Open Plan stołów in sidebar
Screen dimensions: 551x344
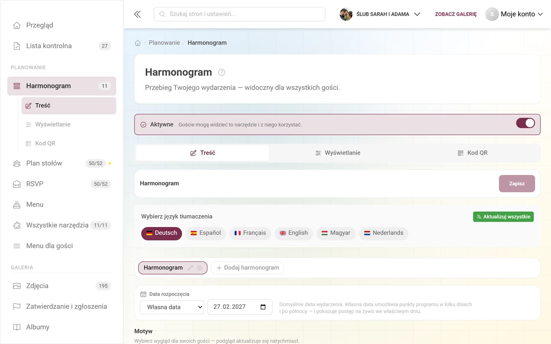pos(62,163)
